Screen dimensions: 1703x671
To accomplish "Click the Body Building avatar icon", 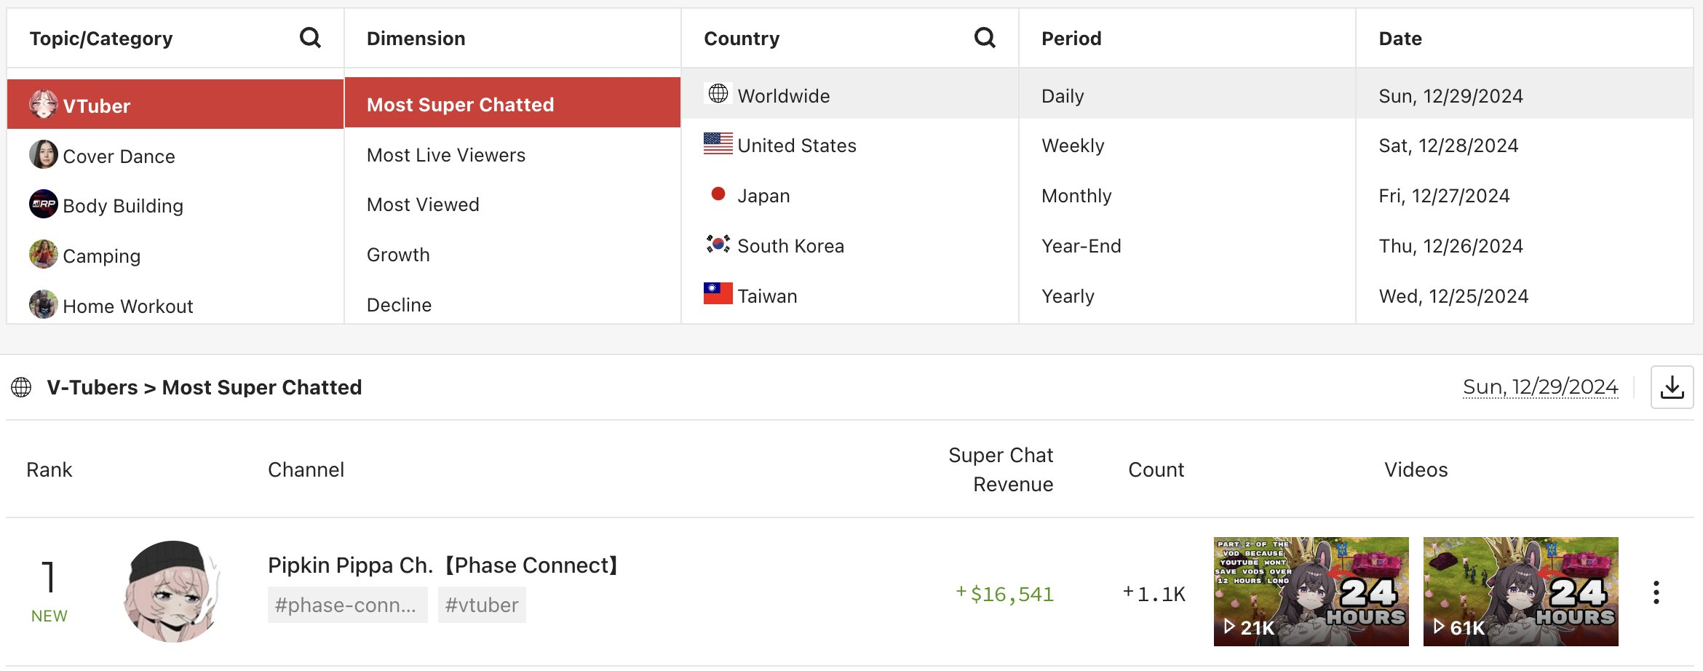I will (44, 205).
